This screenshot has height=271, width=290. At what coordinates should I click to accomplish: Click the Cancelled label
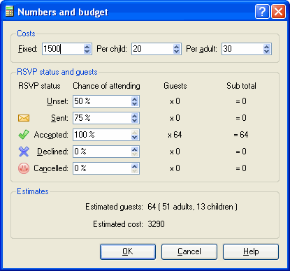[51, 168]
